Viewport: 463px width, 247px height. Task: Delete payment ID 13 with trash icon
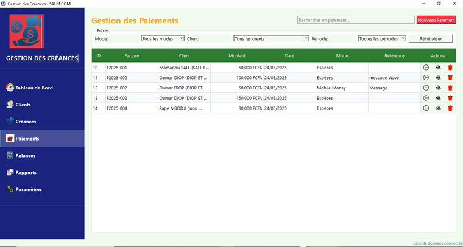tap(450, 98)
